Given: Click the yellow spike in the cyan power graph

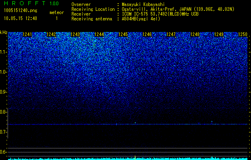Looking at the screenshot, I should coord(135,158).
